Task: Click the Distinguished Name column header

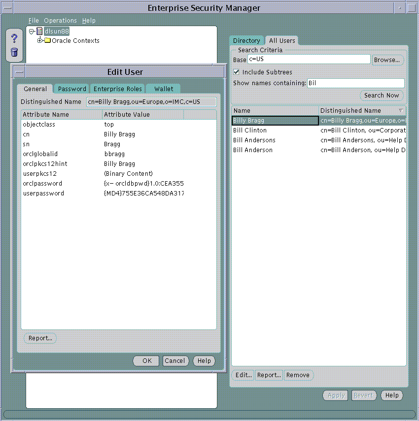Action: (x=362, y=111)
